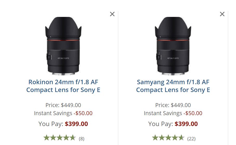Click the Samyang lens star rating icons

click(x=168, y=138)
